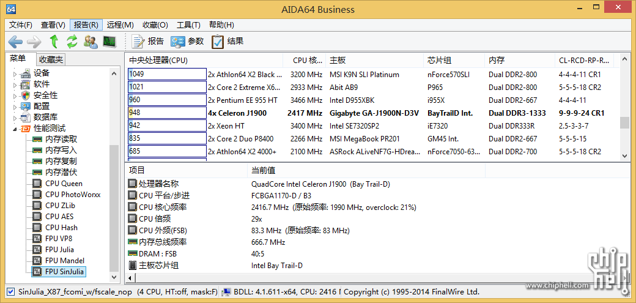Click the grey Forward arrow toolbar icon

pyautogui.click(x=34, y=41)
